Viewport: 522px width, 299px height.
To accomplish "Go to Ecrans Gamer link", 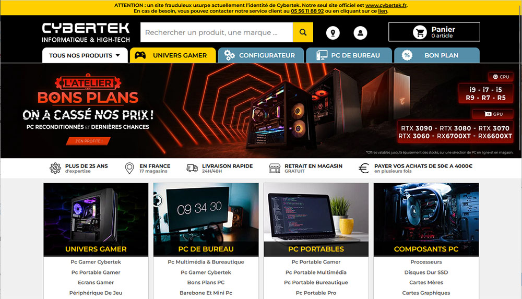I will 96,282.
